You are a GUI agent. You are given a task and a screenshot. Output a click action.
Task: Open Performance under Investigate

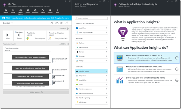pos(91,47)
